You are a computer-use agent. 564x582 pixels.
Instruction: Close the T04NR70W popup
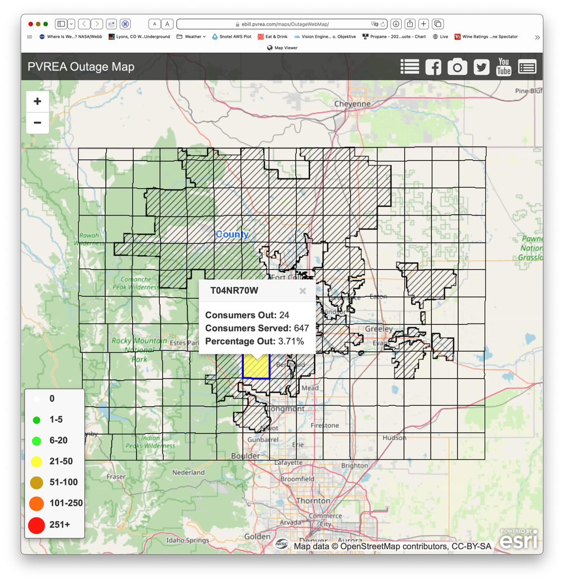pyautogui.click(x=303, y=291)
